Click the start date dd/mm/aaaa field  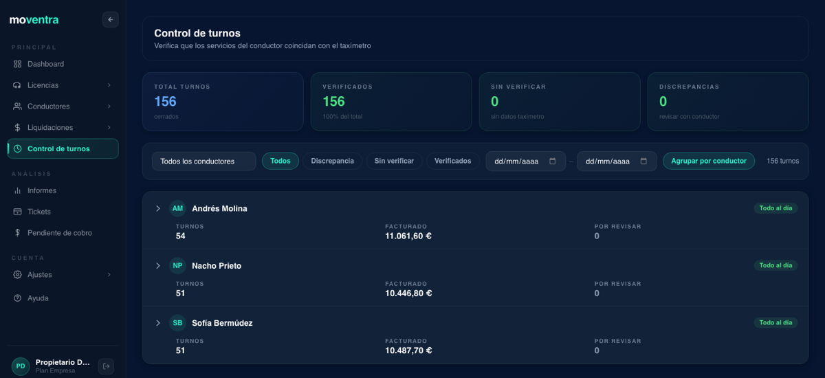(525, 162)
